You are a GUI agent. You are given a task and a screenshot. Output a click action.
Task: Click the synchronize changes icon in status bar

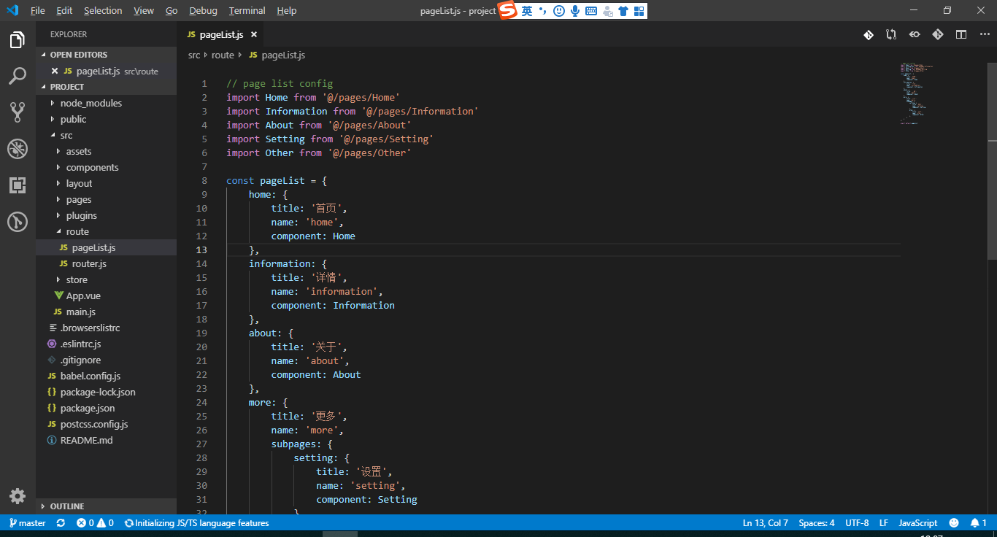pyautogui.click(x=61, y=523)
